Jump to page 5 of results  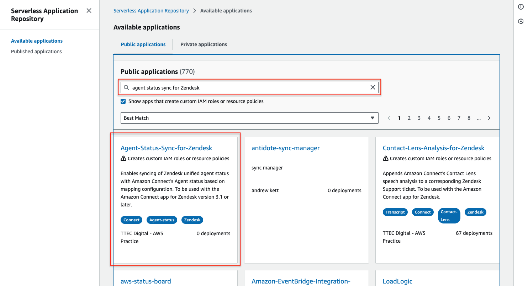[x=439, y=118]
